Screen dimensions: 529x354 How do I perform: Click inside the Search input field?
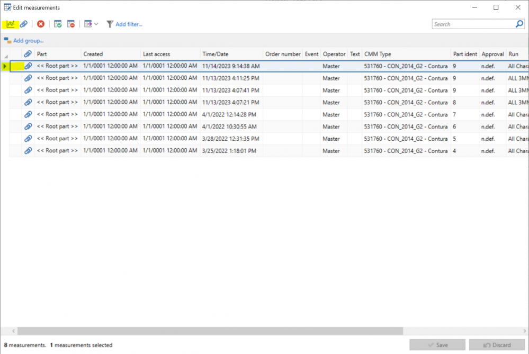[x=471, y=24]
